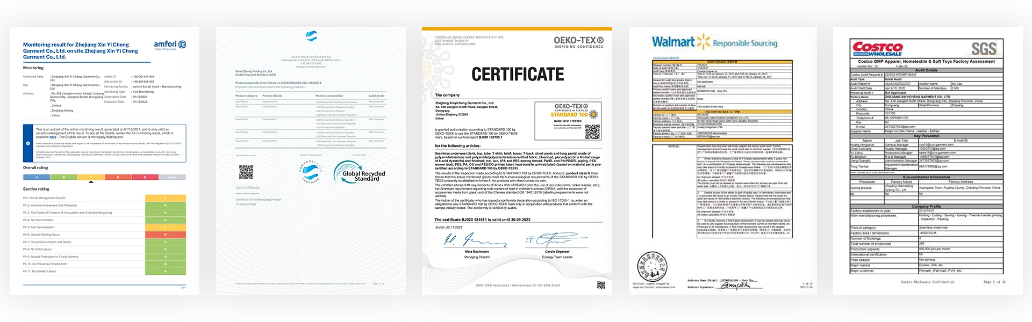The image size is (1032, 322).
Task: Click QR code beside Standard 100 label
Action: tap(592, 131)
